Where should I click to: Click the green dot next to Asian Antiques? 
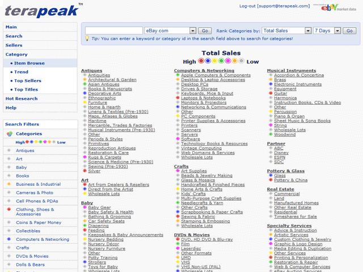pos(85,84)
